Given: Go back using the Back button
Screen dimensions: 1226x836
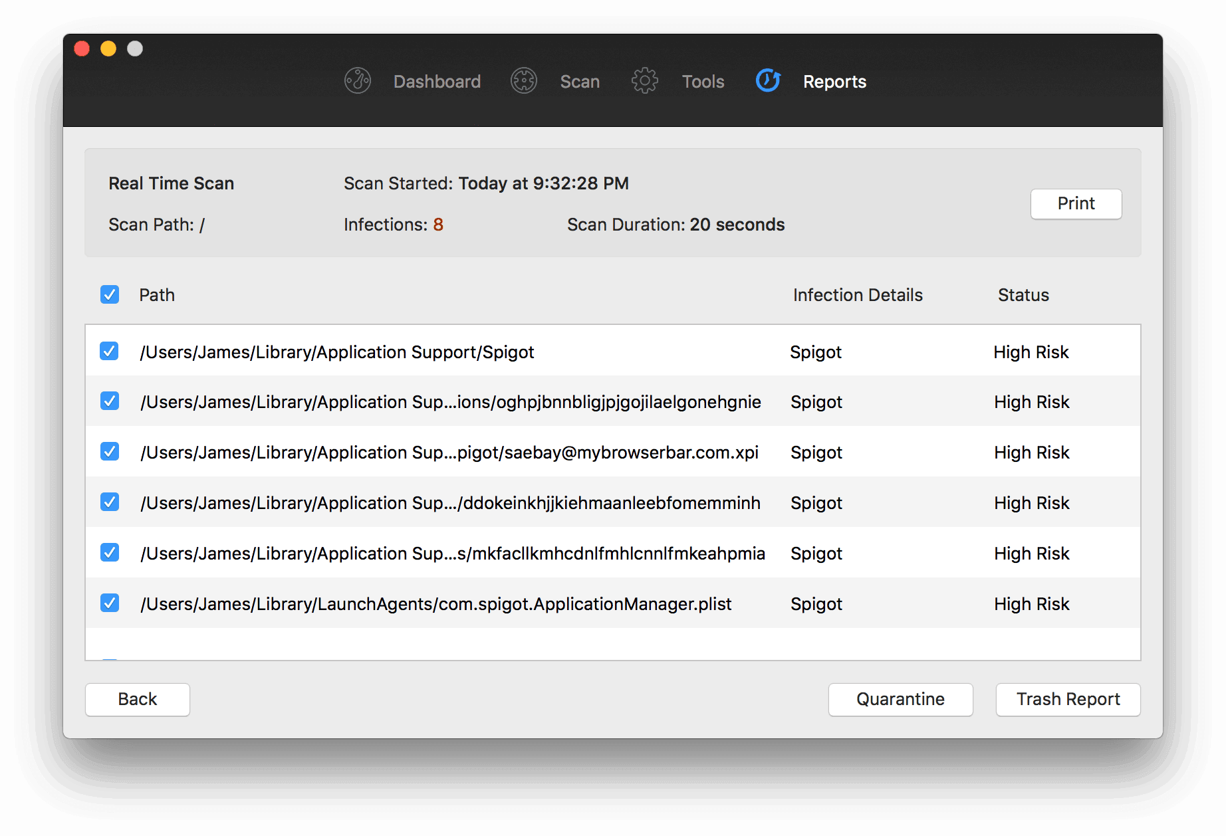Looking at the screenshot, I should point(138,699).
